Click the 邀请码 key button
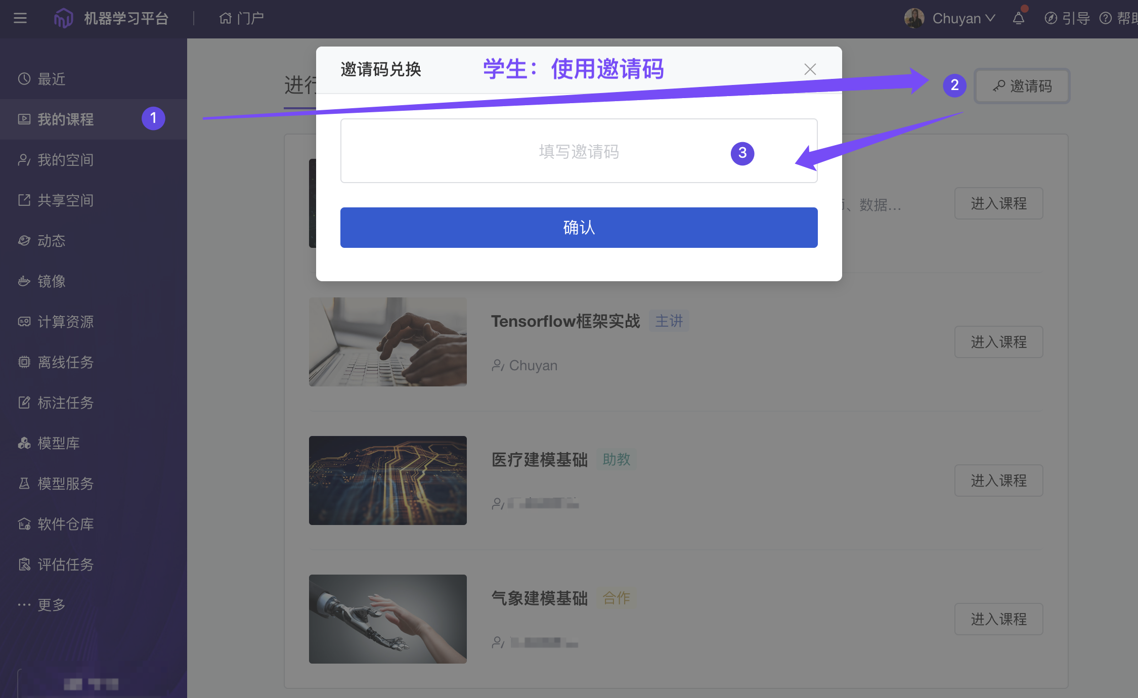The width and height of the screenshot is (1138, 698). click(x=1022, y=86)
